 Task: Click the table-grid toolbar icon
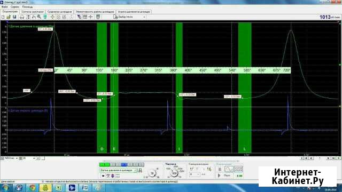point(85,17)
